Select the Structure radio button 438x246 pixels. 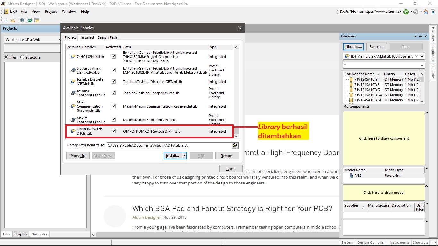click(x=22, y=57)
